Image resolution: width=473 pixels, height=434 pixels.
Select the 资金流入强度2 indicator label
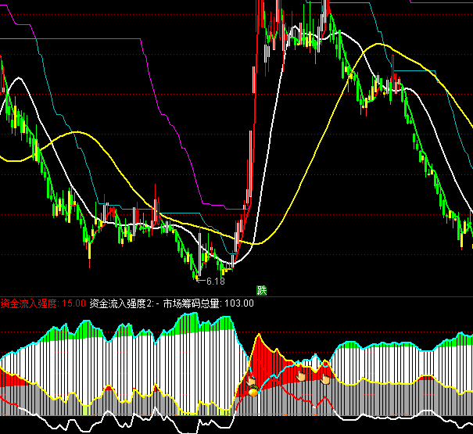[x=123, y=303]
